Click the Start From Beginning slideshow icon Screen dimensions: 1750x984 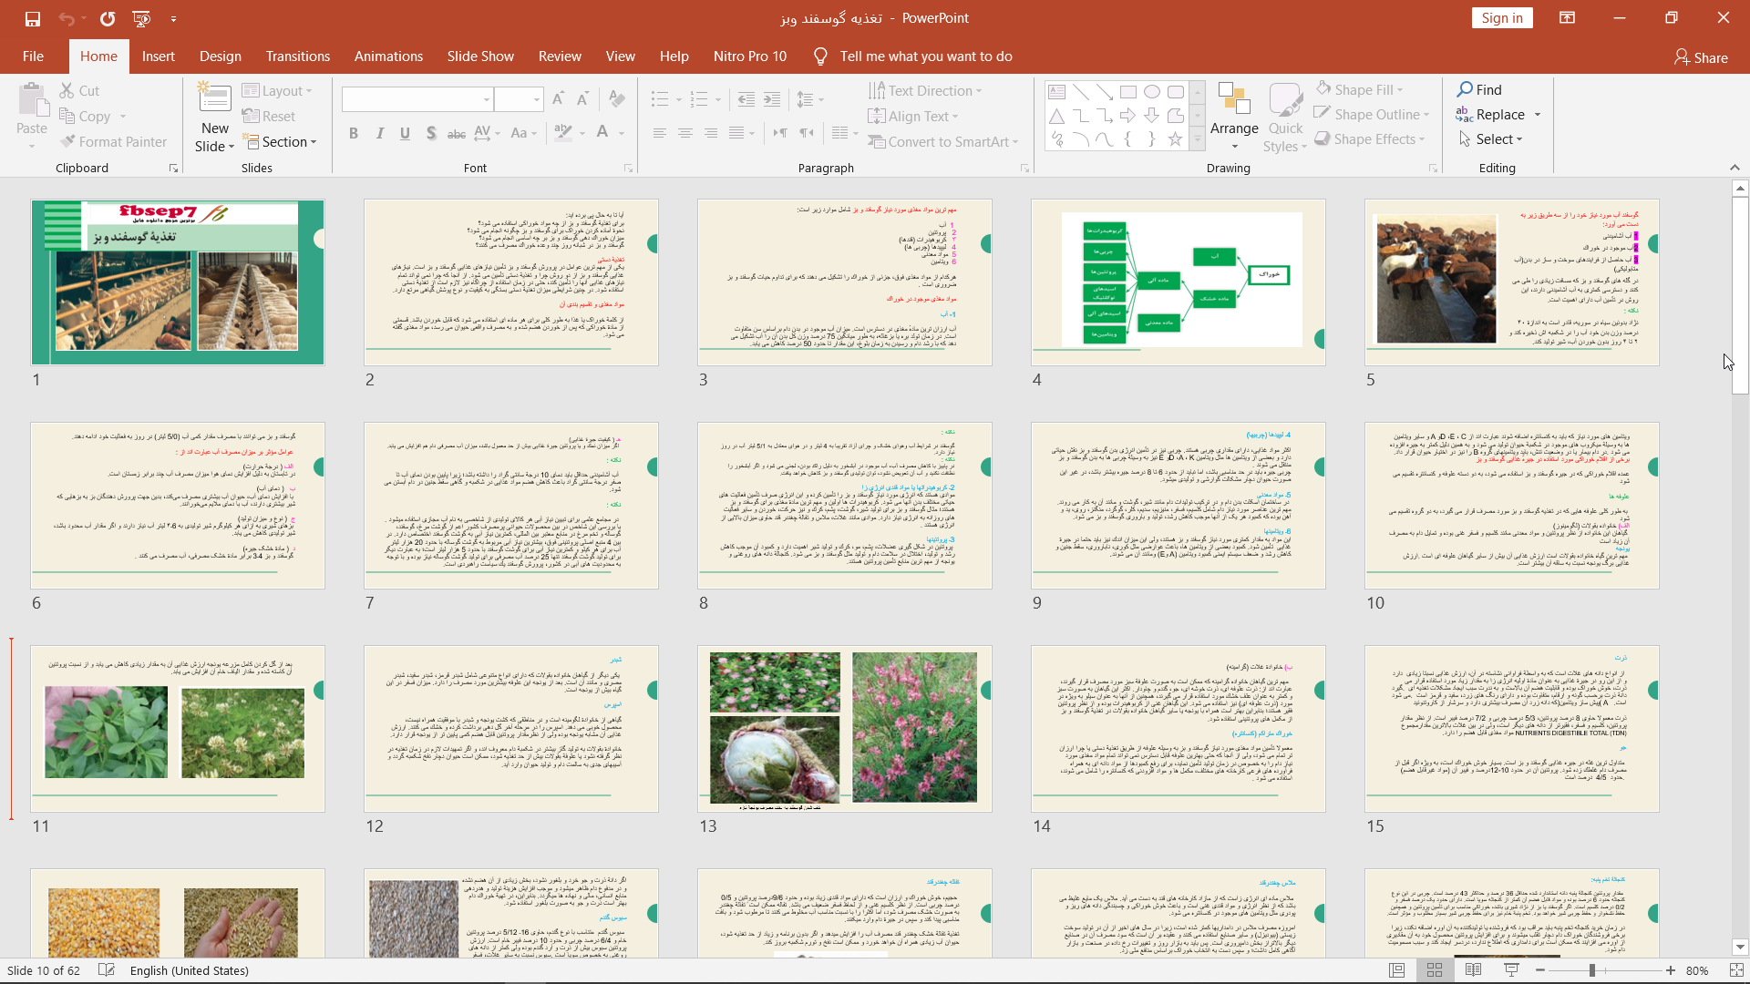coord(141,18)
